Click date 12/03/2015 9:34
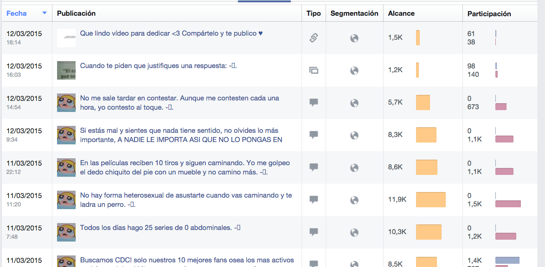Screen dimensions: 545x267 pos(24,135)
